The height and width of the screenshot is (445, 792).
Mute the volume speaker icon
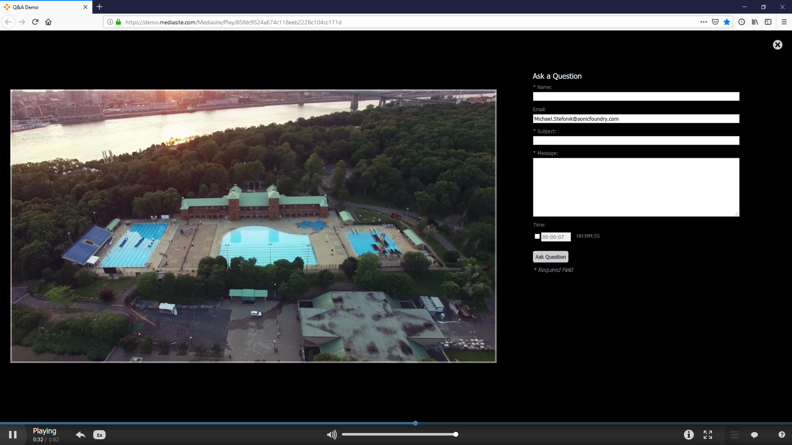(x=332, y=435)
